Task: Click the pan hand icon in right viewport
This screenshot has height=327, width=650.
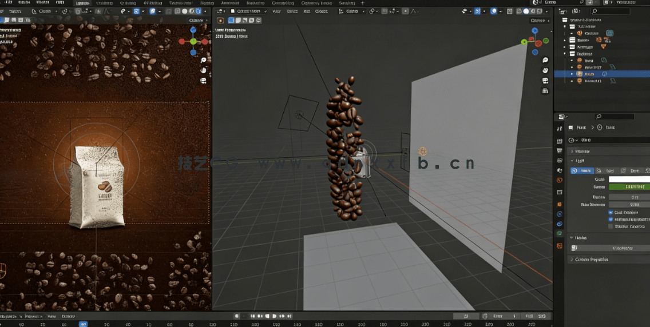Action: tap(545, 70)
